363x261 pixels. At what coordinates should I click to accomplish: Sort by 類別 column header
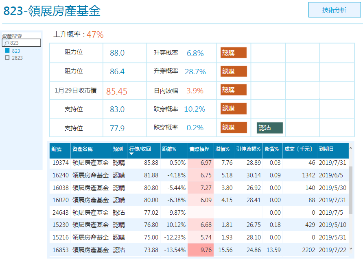[119, 151]
